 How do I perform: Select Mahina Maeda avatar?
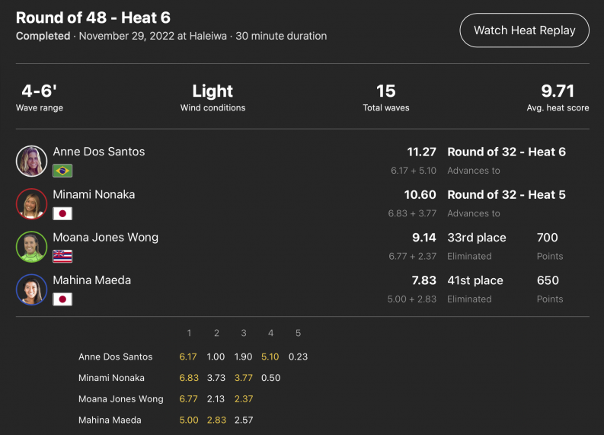(x=31, y=289)
